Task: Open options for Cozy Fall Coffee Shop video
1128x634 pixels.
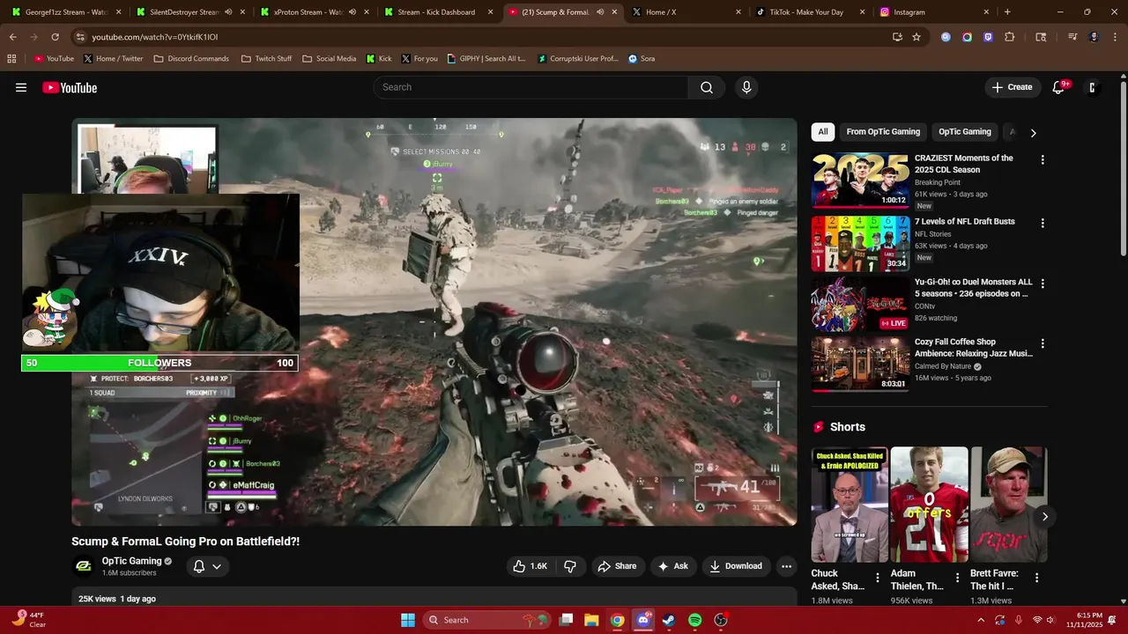Action: [x=1043, y=343]
